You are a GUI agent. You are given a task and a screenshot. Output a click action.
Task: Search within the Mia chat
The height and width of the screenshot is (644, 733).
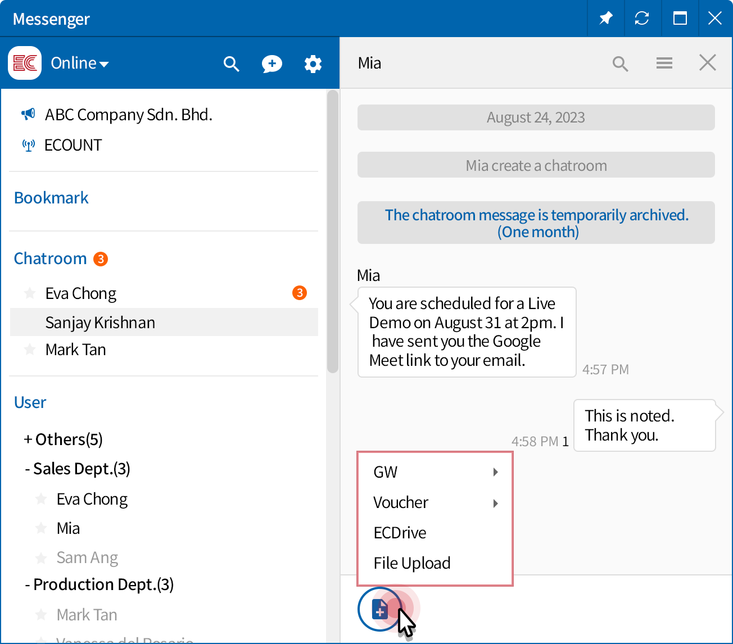coord(620,64)
